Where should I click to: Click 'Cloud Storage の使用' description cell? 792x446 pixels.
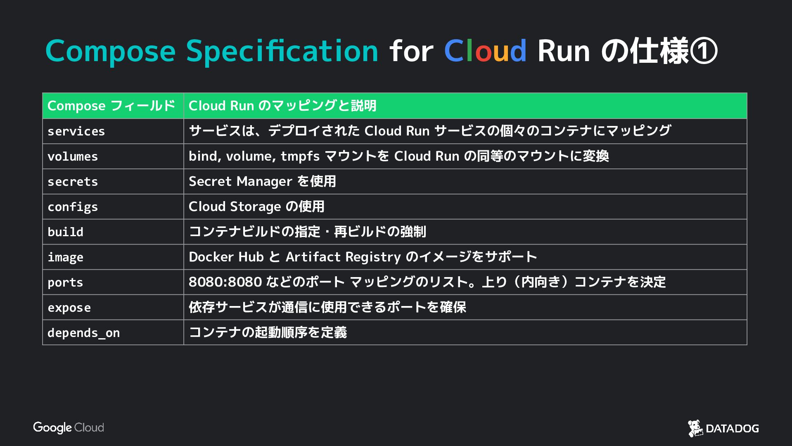point(256,207)
